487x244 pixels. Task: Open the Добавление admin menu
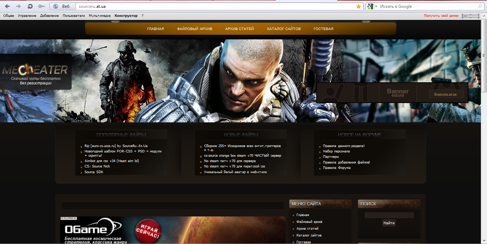[x=49, y=16]
